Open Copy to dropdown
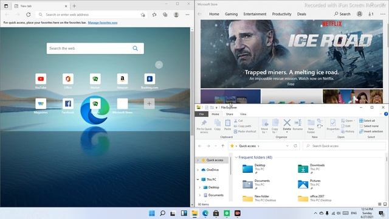389x219 pixels. tap(275, 126)
